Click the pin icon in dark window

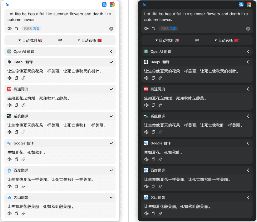pyautogui.click(x=144, y=4)
